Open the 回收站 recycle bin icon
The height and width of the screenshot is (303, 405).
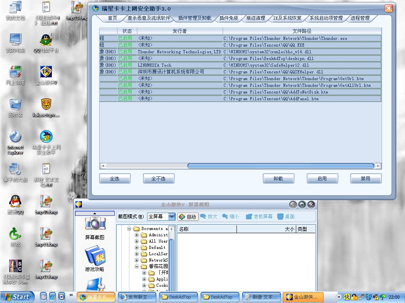click(15, 108)
